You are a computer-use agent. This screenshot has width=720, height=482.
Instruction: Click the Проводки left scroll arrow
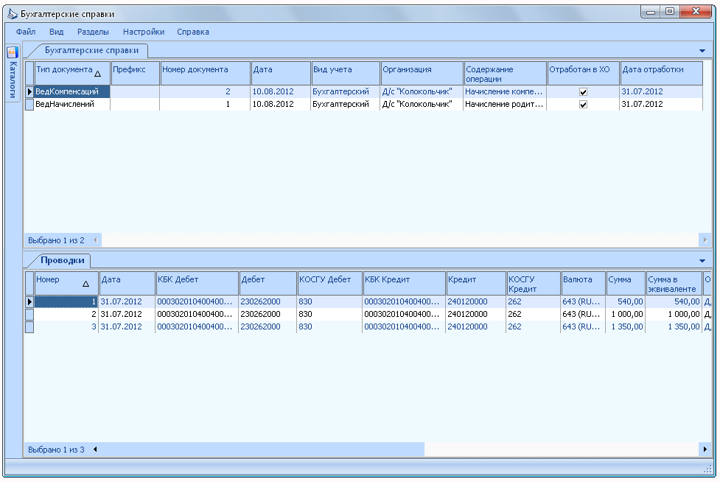click(96, 450)
